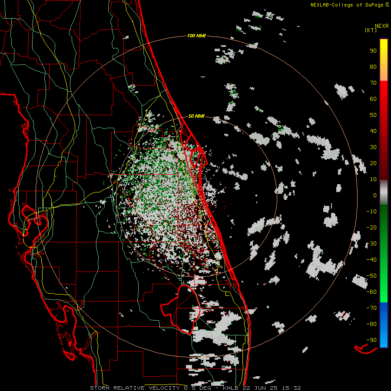Select the -60 knot scale label
391x391 pixels.
371,292
